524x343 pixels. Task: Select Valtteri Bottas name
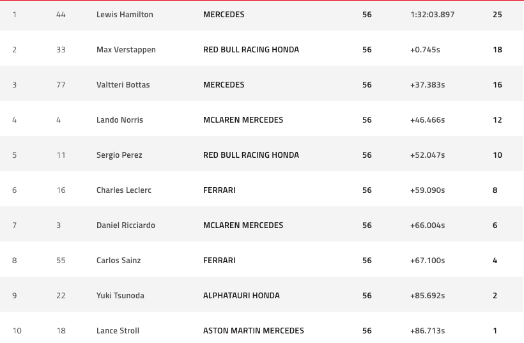[123, 85]
